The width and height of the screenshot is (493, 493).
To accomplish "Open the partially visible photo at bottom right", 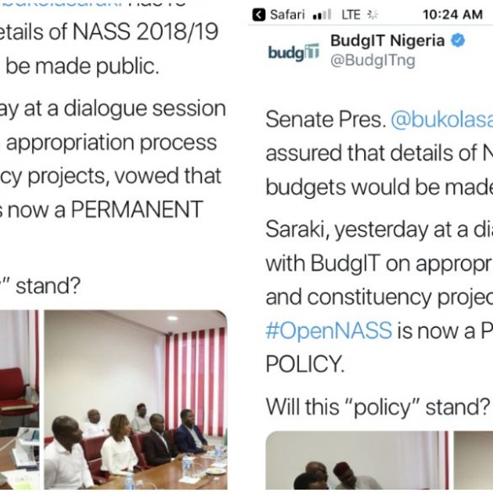I will [473, 460].
